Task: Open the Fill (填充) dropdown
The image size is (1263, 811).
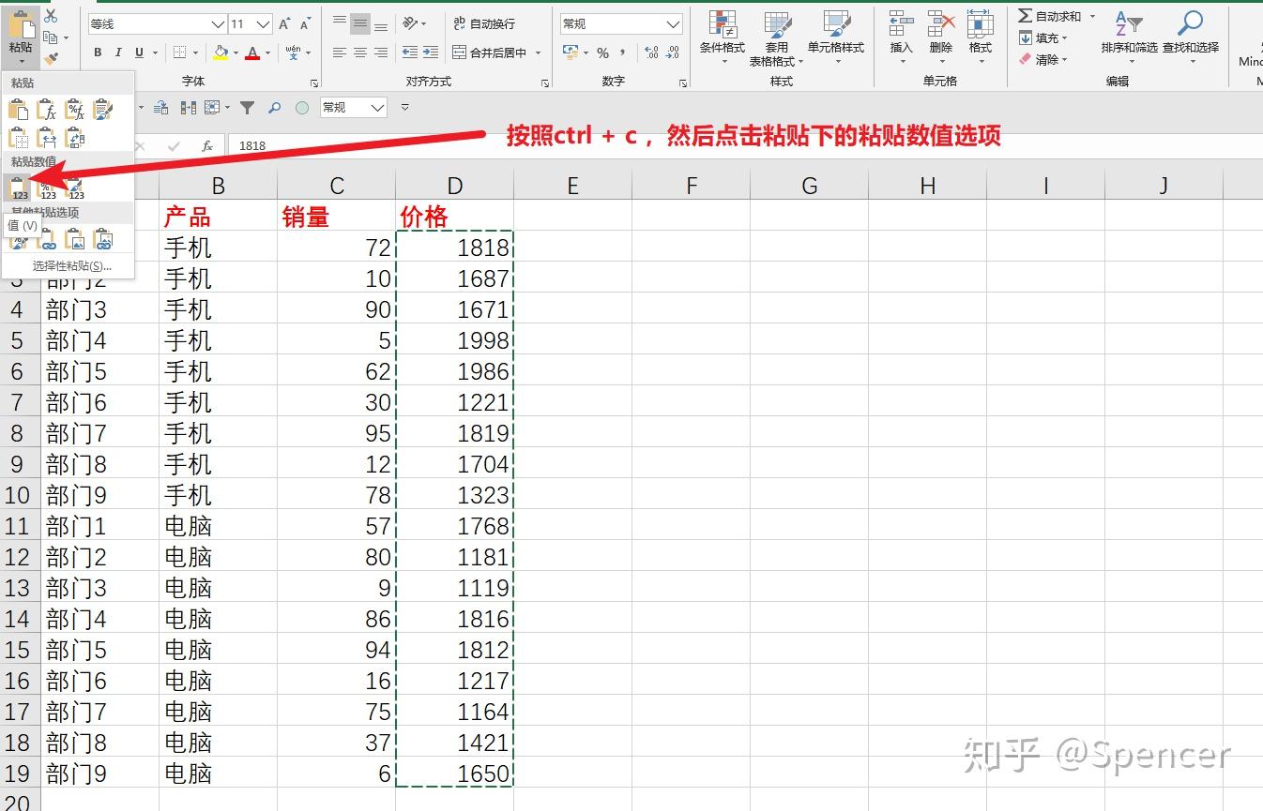Action: point(1043,38)
